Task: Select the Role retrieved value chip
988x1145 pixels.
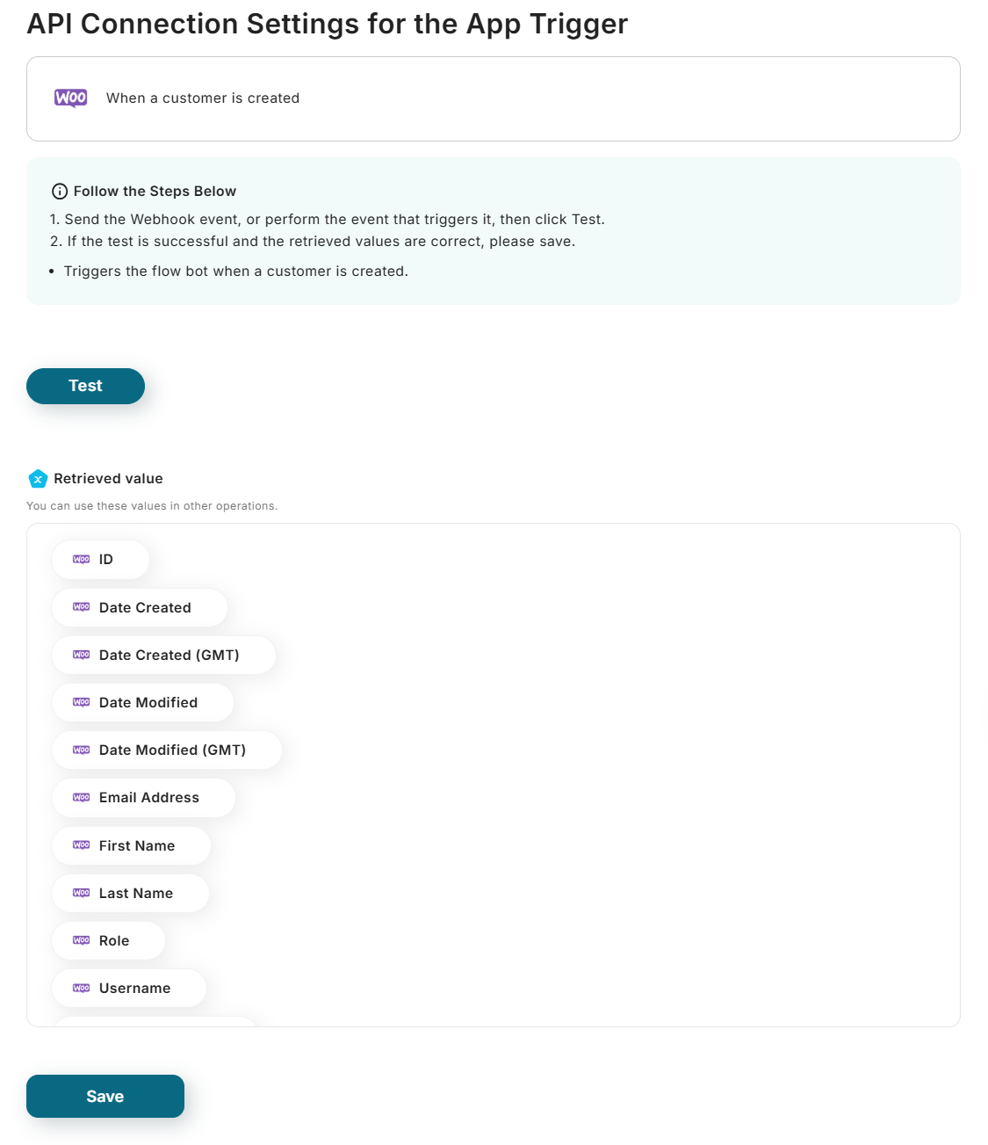Action: (x=109, y=940)
